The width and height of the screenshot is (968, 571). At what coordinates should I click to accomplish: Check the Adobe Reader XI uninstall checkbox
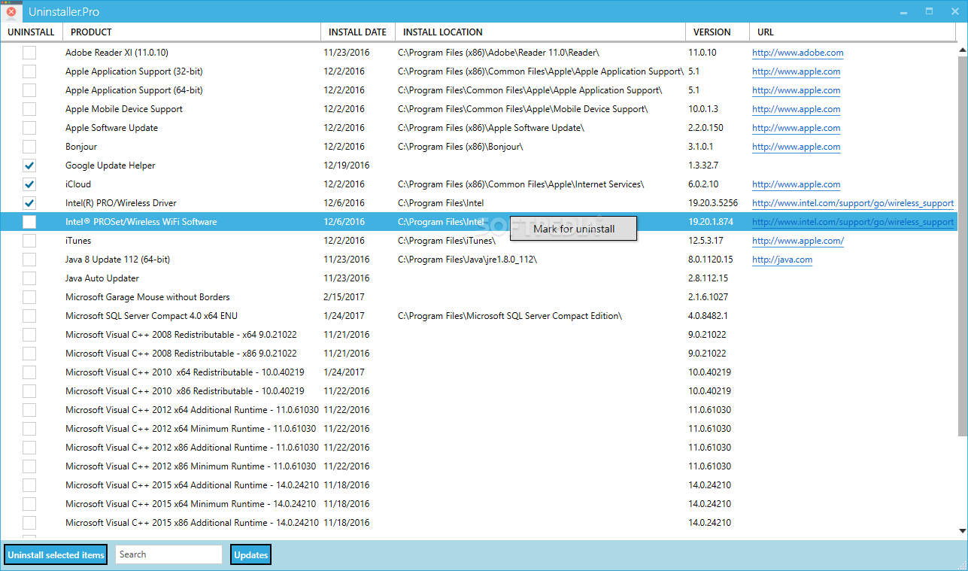(29, 53)
